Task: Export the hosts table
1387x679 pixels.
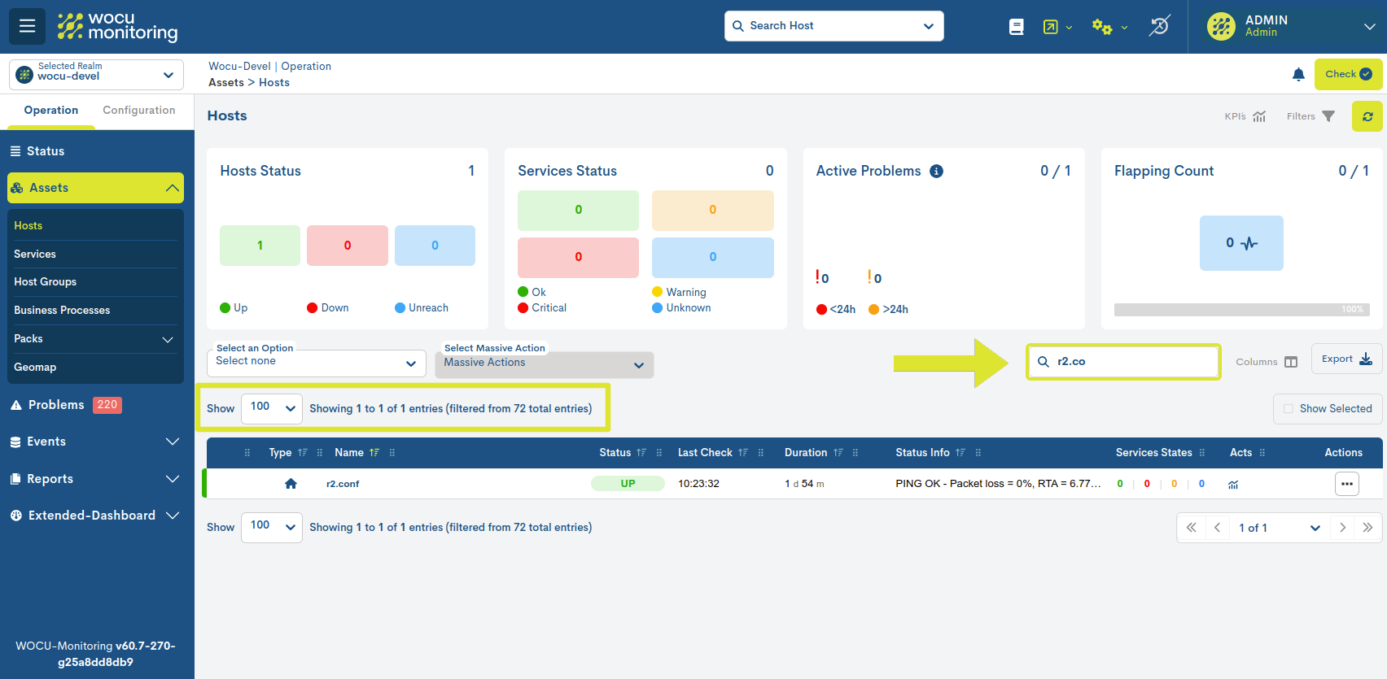Action: (1346, 359)
